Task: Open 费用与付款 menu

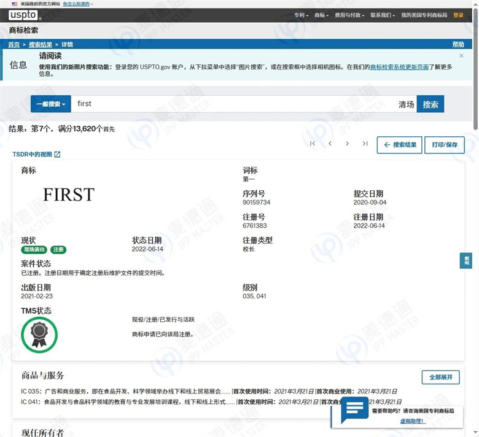Action: point(349,15)
